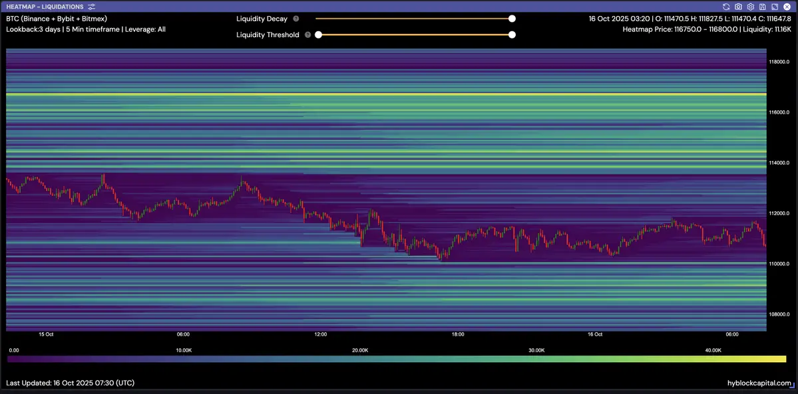The image size is (798, 394).
Task: Click the Heatmap - Liquidations panel title
Action: [45, 7]
